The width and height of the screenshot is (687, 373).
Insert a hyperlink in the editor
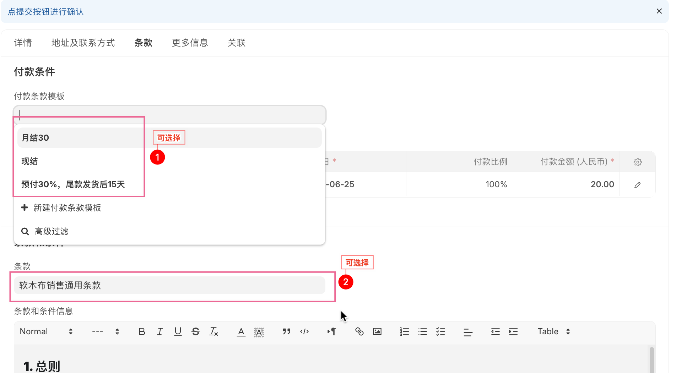tap(359, 331)
